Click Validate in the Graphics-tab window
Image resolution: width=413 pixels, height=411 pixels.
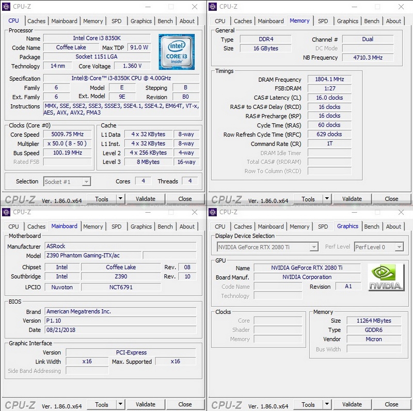point(352,404)
